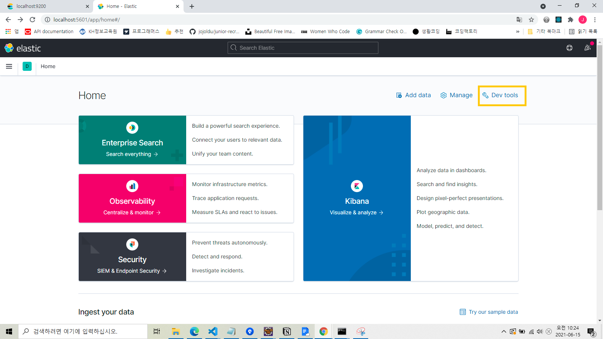Open a new browser tab
The width and height of the screenshot is (603, 339).
coord(192,6)
